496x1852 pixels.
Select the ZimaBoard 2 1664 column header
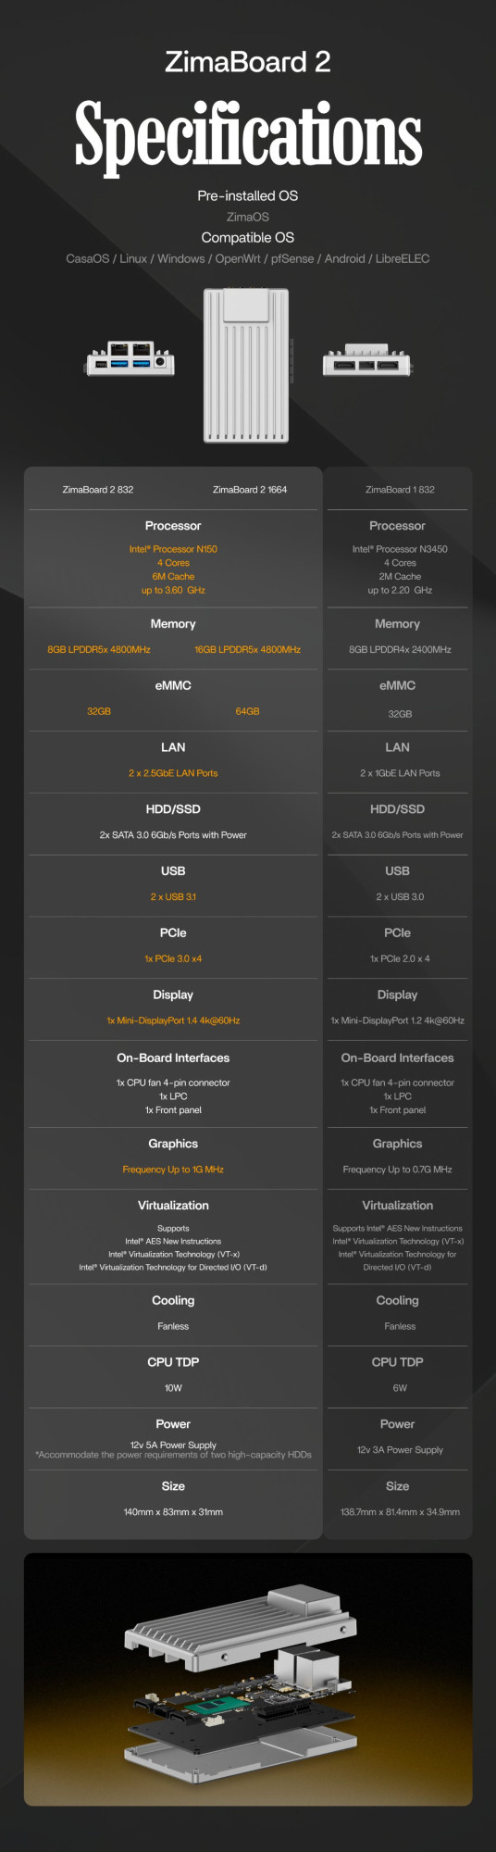pyautogui.click(x=250, y=490)
